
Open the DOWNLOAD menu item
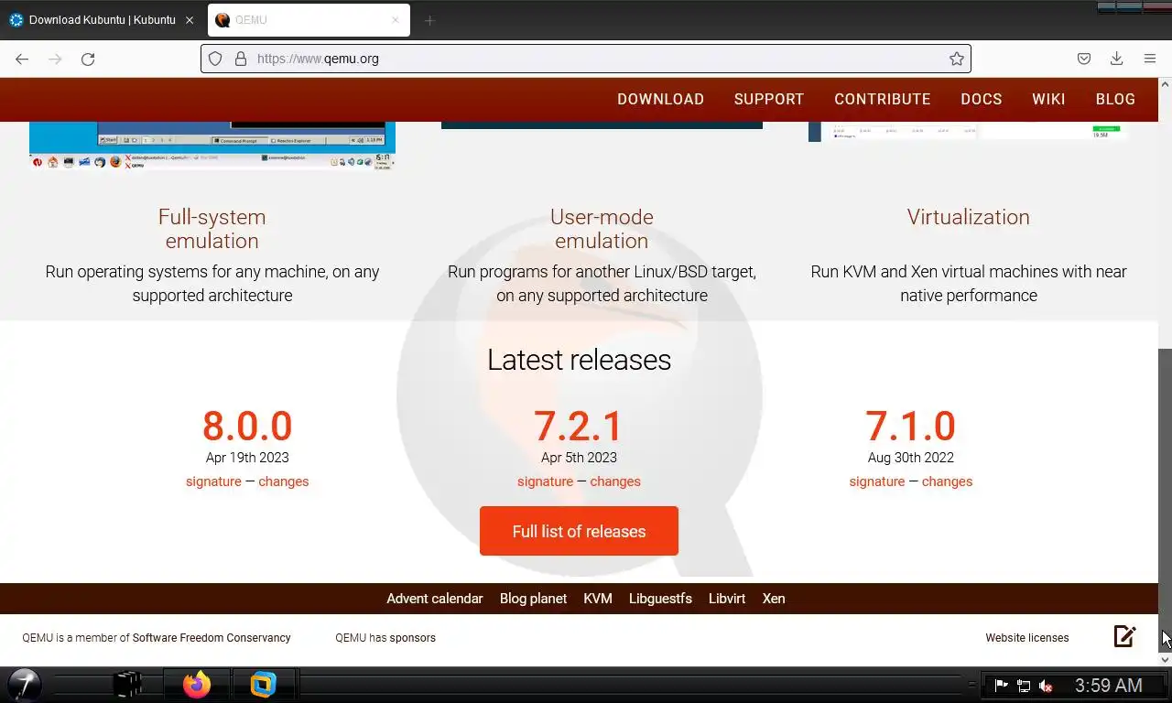660,99
